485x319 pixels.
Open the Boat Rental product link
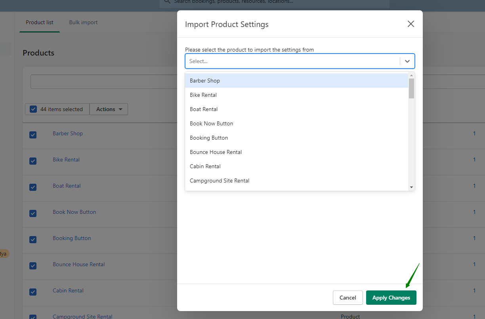67,186
